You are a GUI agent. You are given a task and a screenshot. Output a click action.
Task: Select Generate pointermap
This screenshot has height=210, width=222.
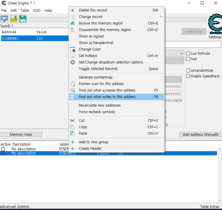click(117, 77)
